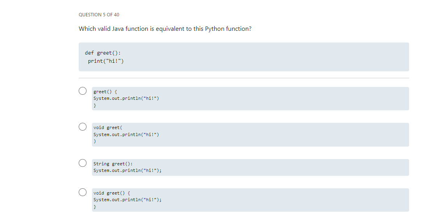Click the "def greet():" line in Python snippet
429x223 pixels.
(102, 53)
